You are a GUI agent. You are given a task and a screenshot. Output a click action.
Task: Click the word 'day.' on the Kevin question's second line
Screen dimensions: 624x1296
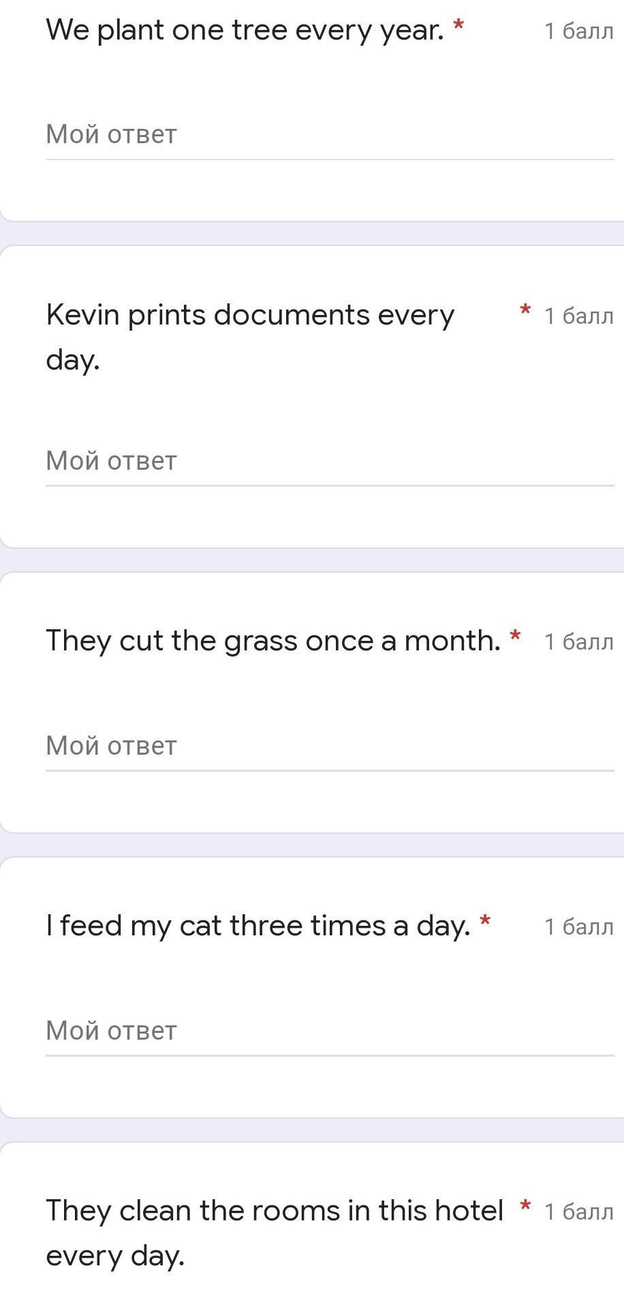point(73,361)
